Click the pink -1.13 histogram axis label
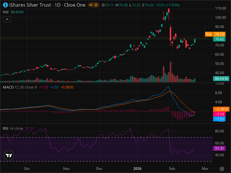Viewport: 231px width, 173px height. [219, 114]
